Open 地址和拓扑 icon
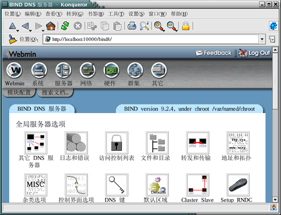This screenshot has width=281, height=215. pos(238,143)
